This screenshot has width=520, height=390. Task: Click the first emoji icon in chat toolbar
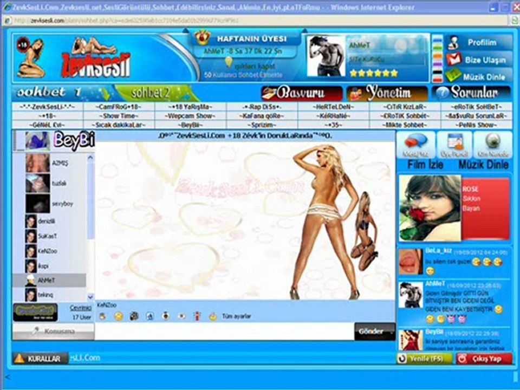(x=102, y=316)
